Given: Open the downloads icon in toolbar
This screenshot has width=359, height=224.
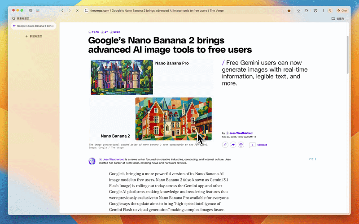Looking at the screenshot, I should [298, 10].
